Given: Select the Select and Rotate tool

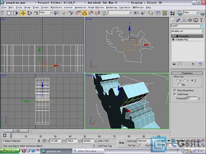Looking at the screenshot, I should (29, 13).
